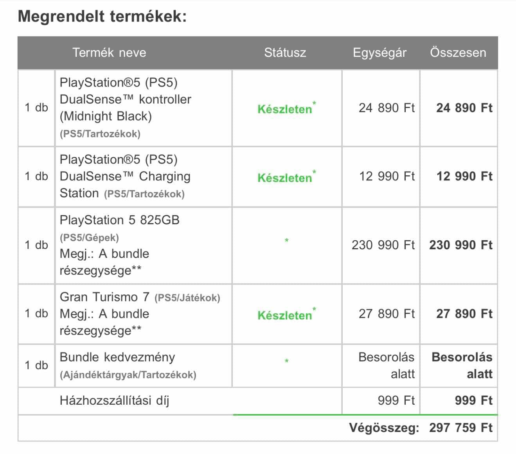The width and height of the screenshot is (516, 454).
Task: Click the Összesen column header
Action: (x=458, y=53)
